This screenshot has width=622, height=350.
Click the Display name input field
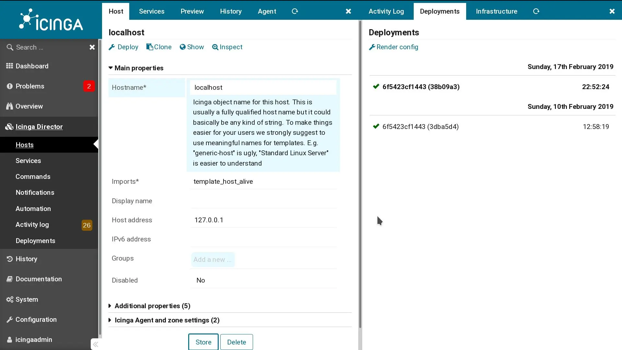(264, 201)
